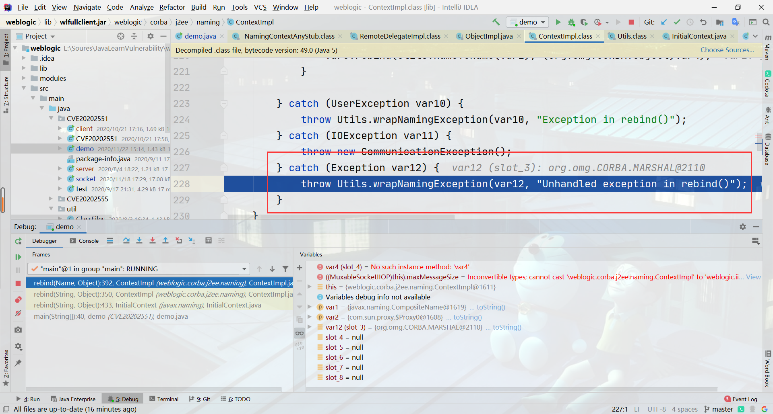Toggle the Structure tool window
This screenshot has width=773, height=414.
pyautogui.click(x=6, y=94)
